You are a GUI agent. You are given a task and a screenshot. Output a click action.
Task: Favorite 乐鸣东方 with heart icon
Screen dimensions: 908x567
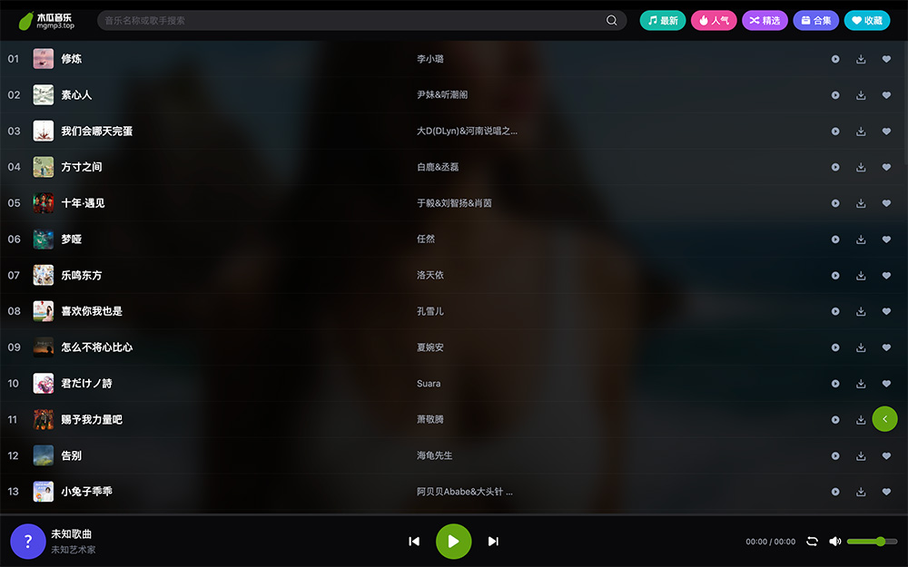[886, 276]
